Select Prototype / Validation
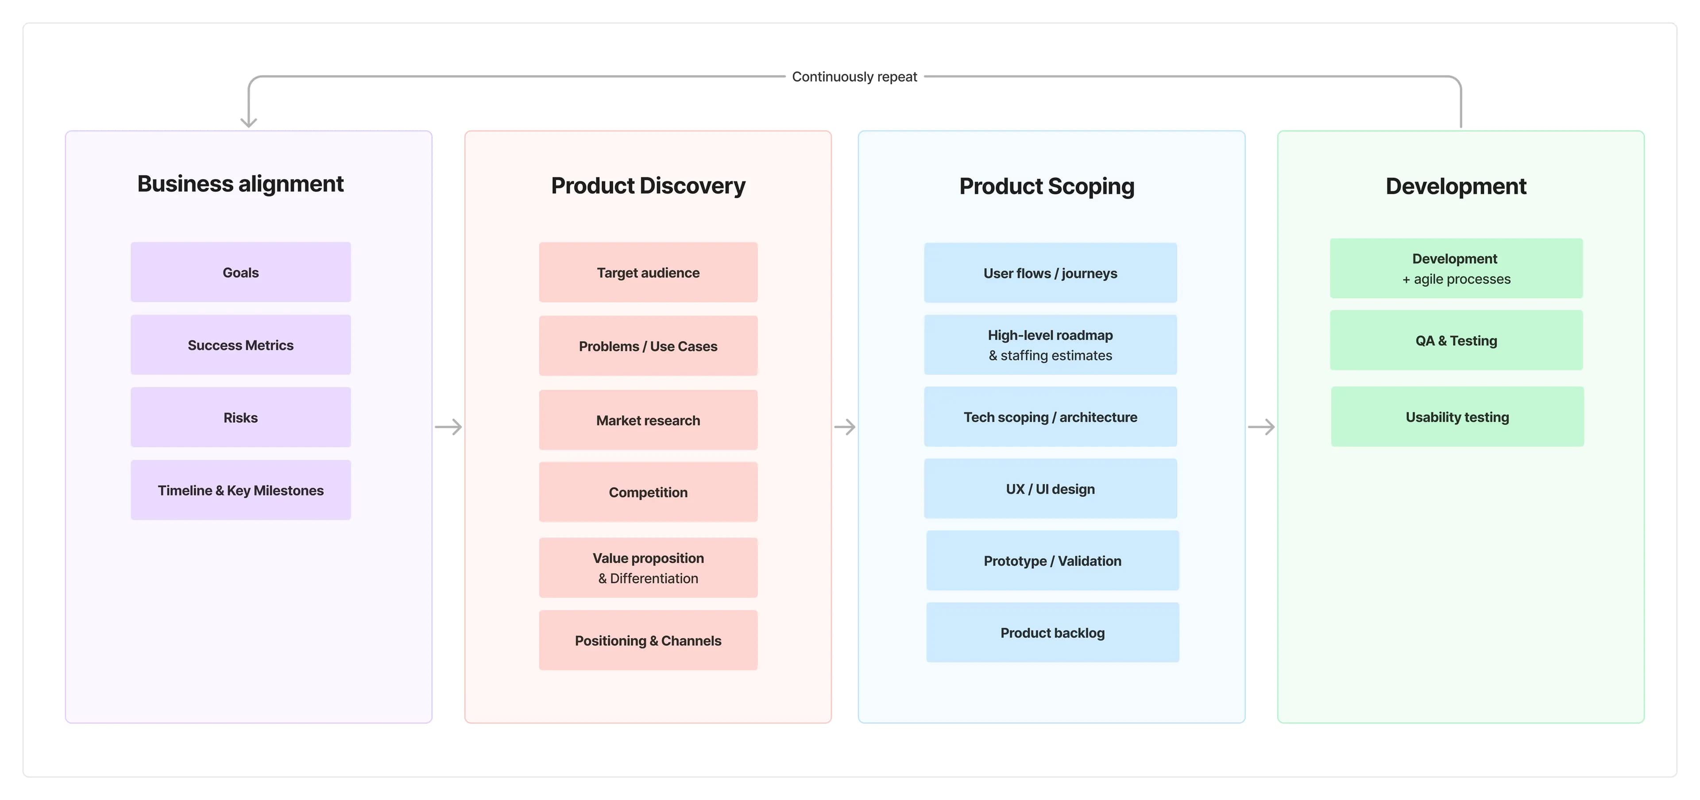The height and width of the screenshot is (800, 1700). click(x=1052, y=561)
